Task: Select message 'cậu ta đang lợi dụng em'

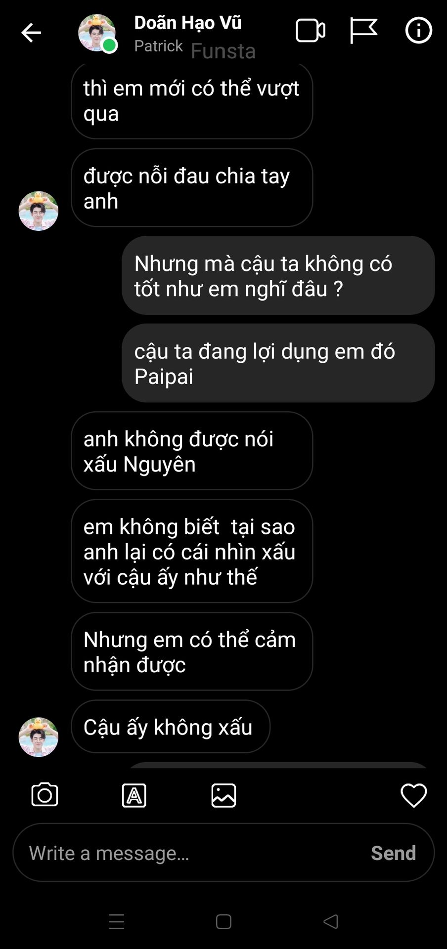Action: [278, 363]
